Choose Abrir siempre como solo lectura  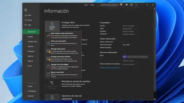coord(63,35)
